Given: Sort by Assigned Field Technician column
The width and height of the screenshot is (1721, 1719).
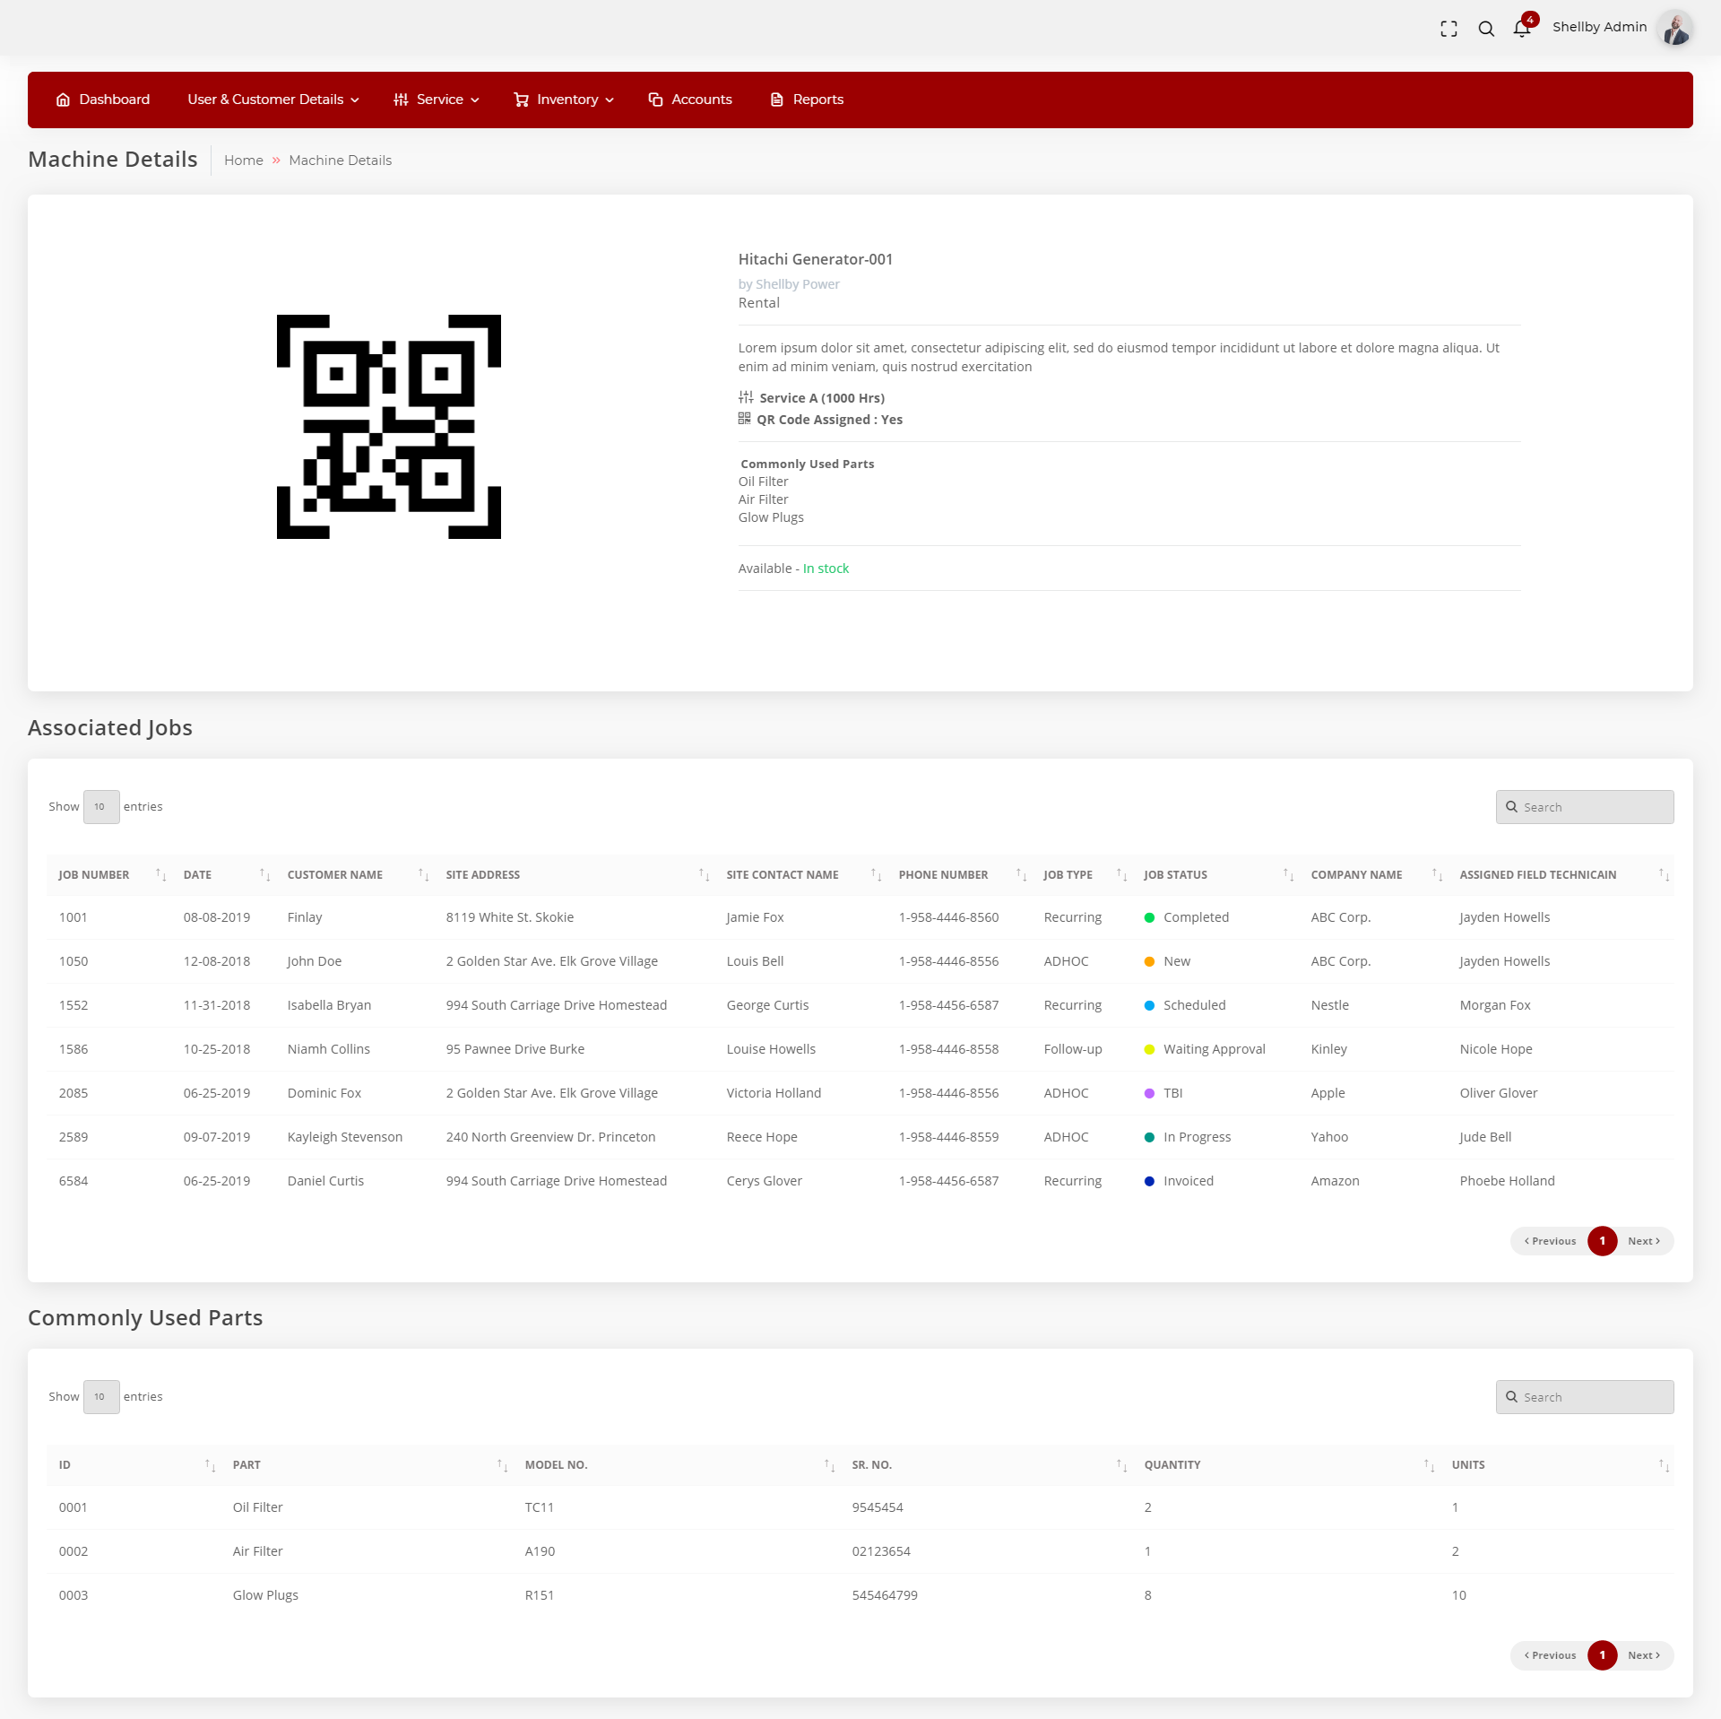Looking at the screenshot, I should 1561,875.
